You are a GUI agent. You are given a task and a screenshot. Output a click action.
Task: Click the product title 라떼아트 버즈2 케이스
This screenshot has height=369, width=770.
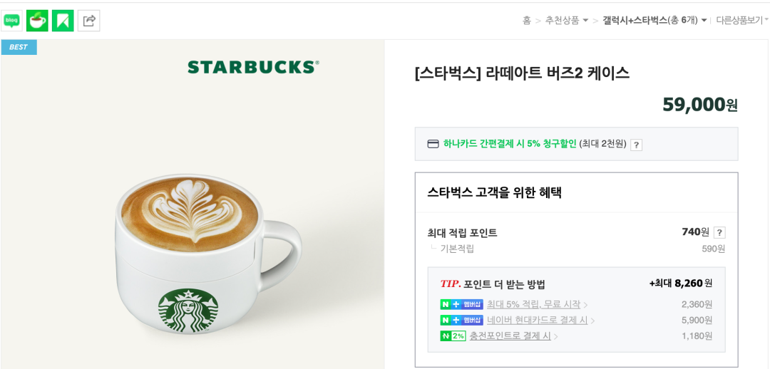[x=521, y=73]
